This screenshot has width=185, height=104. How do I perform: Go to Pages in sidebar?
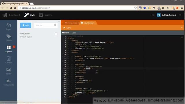[x=9, y=27]
